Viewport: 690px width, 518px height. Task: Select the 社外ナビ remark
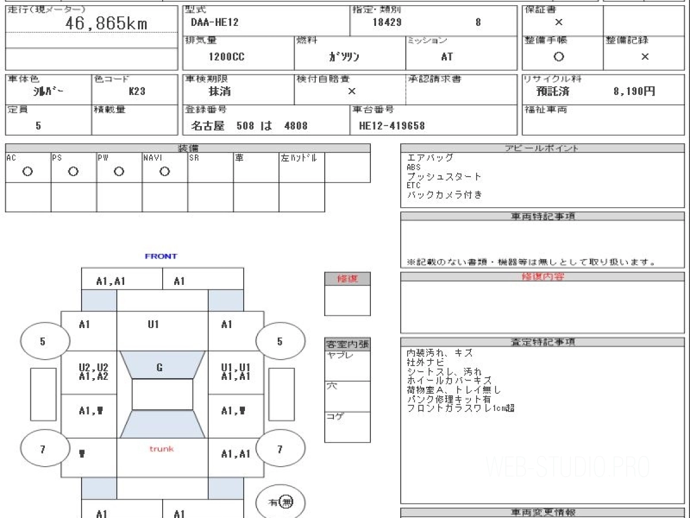[425, 362]
